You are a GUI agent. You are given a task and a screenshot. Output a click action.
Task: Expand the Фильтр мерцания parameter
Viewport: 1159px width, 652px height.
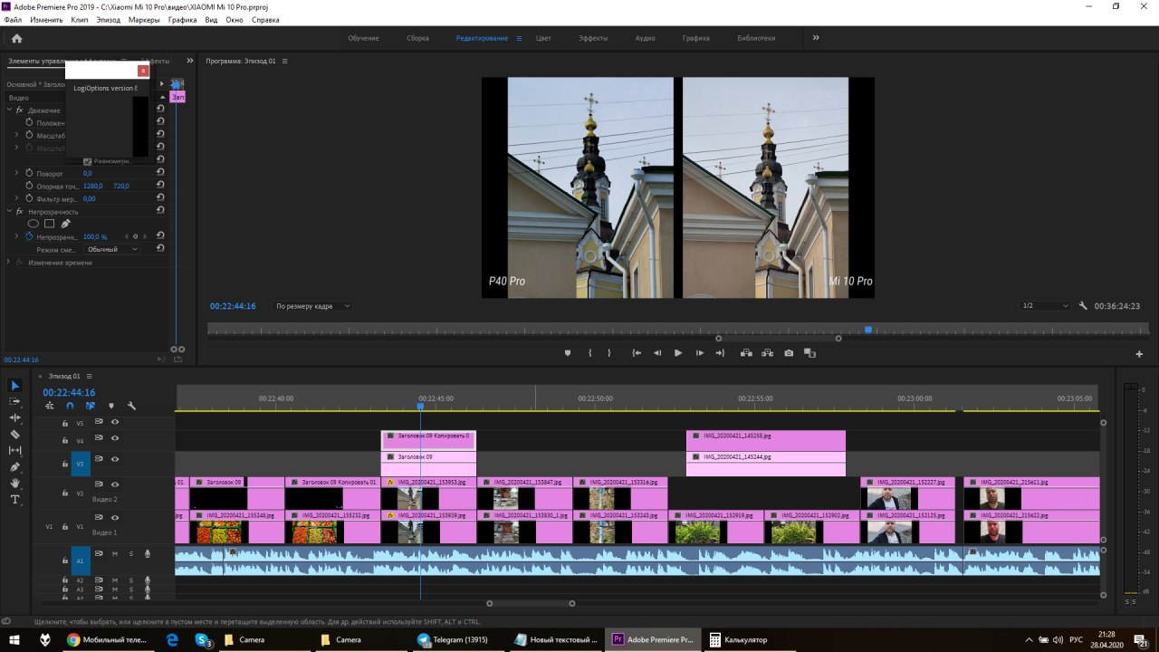(16, 198)
